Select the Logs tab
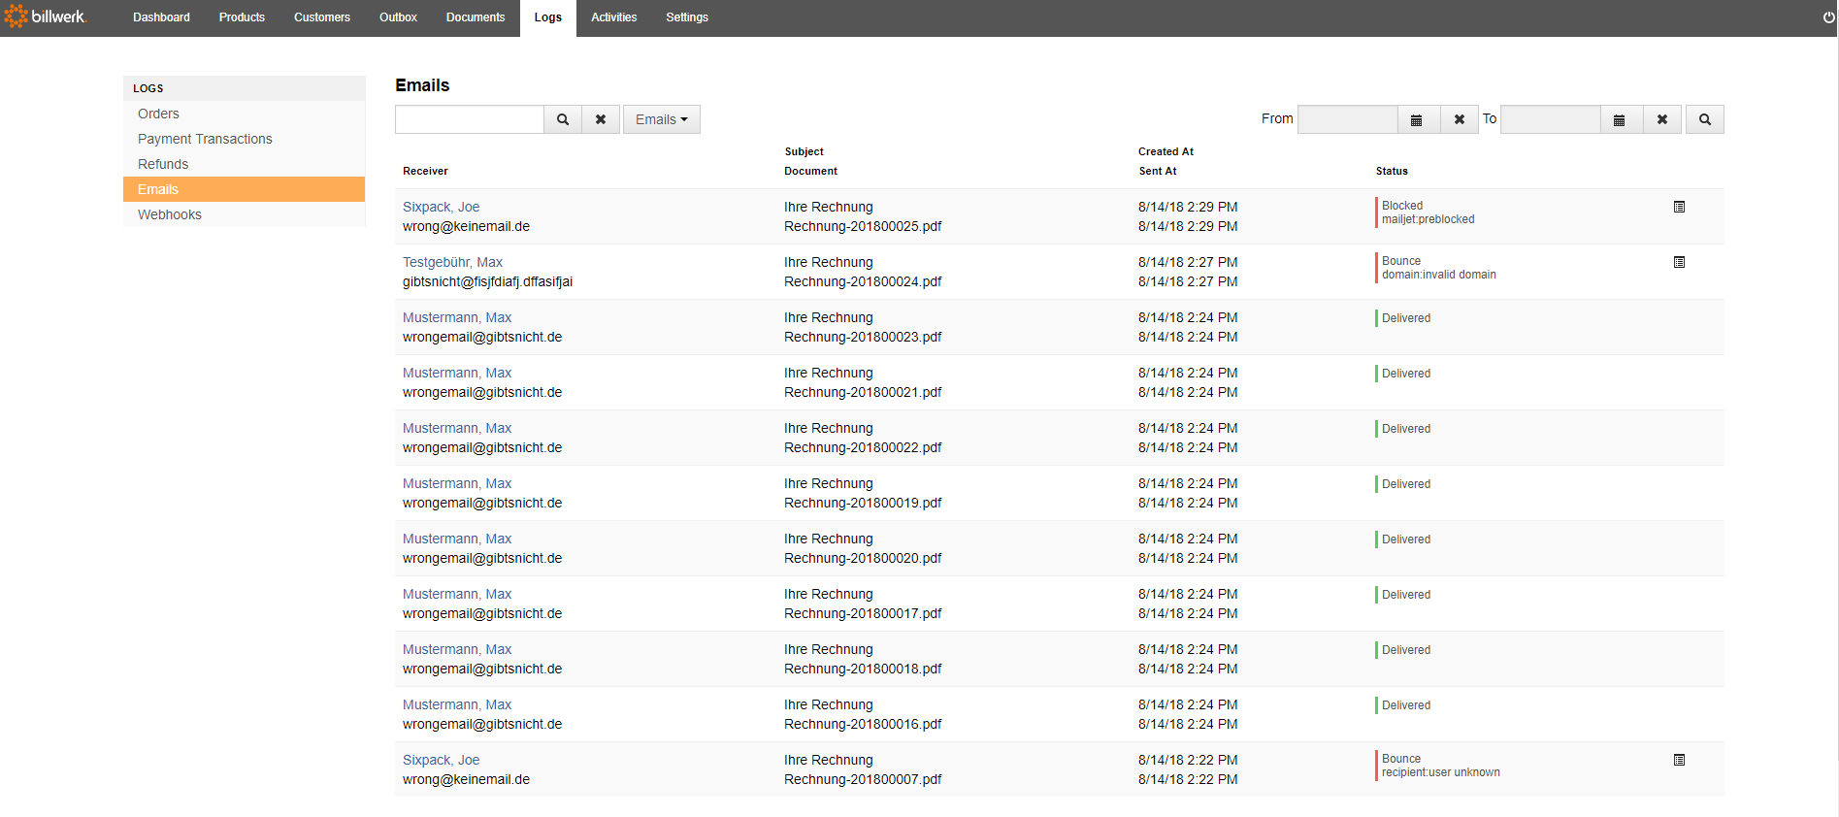 pos(548,17)
